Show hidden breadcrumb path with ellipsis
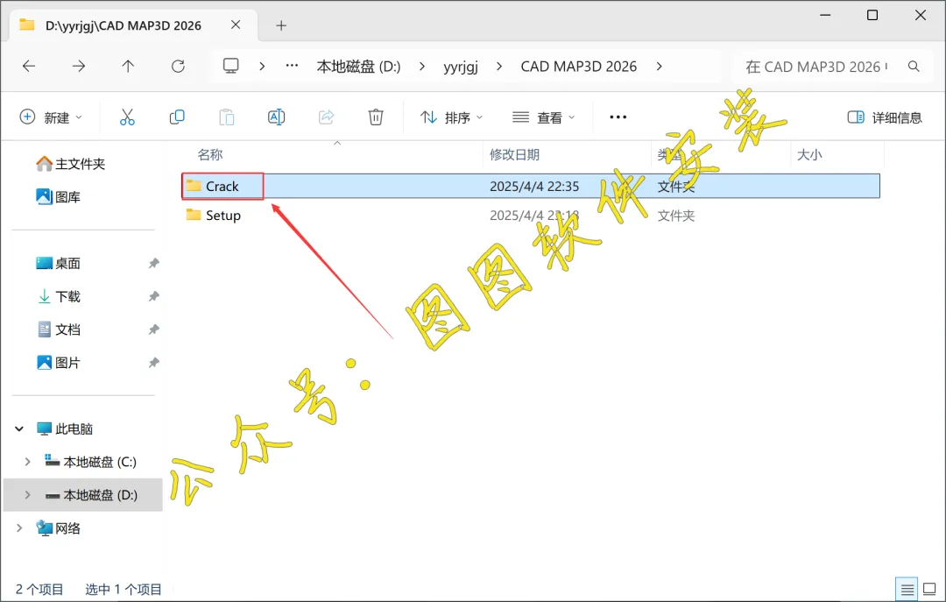946x602 pixels. 292,66
